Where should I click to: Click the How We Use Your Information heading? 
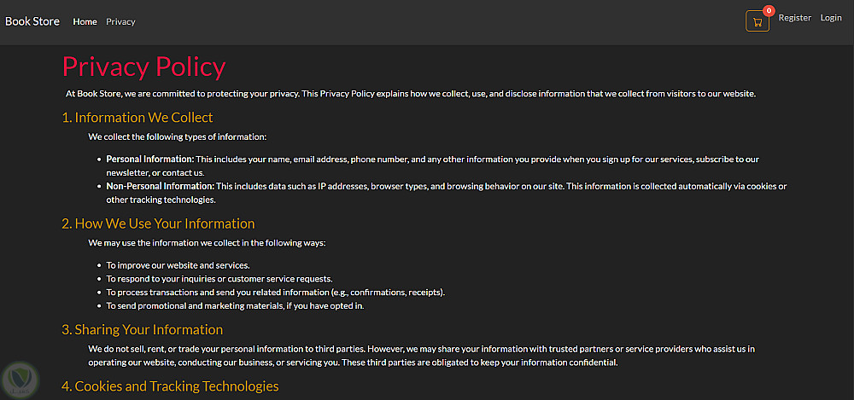(158, 223)
